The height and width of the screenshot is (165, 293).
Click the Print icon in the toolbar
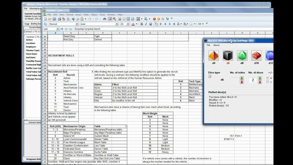(60, 19)
